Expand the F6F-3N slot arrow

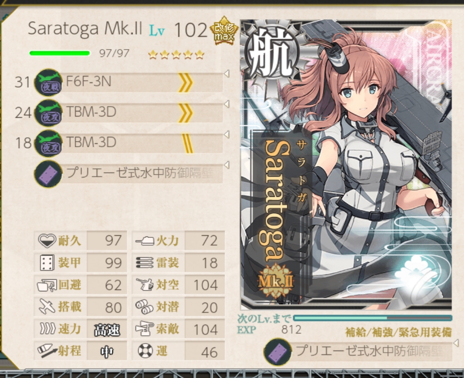[x=227, y=74]
